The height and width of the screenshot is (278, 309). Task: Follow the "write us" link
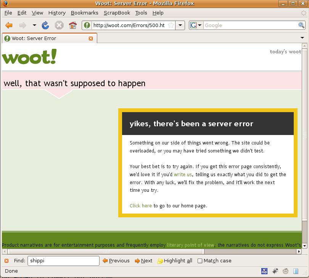(x=183, y=174)
